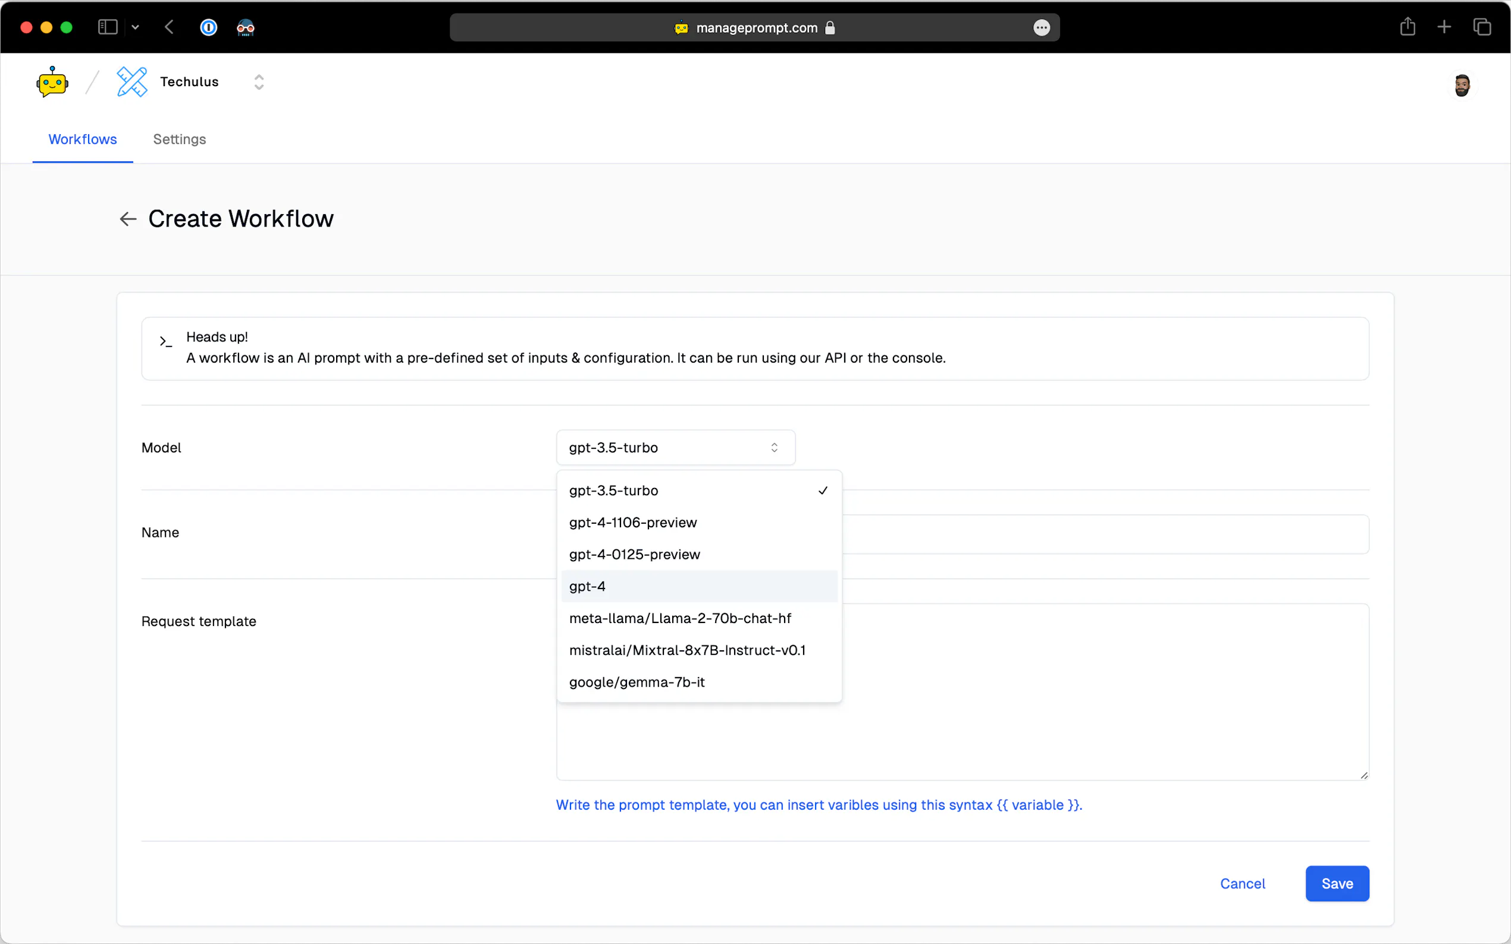Click the Safari share icon
The width and height of the screenshot is (1511, 944).
click(1407, 27)
